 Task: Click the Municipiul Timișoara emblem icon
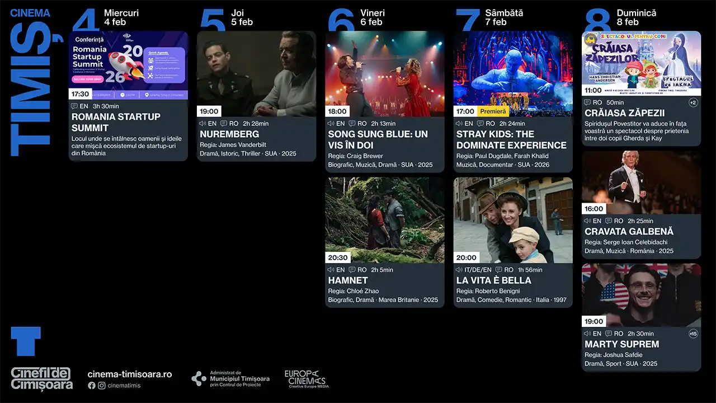tap(199, 379)
